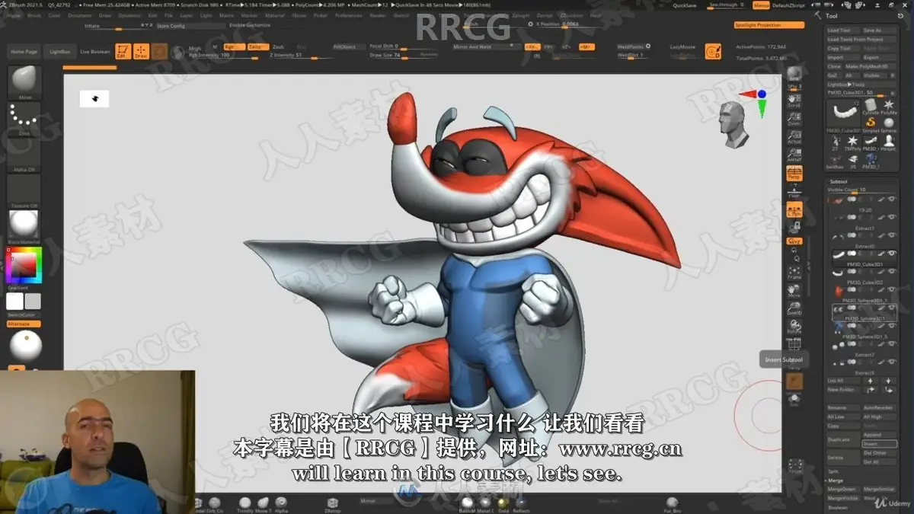Toggle Live Boolean mode
914x514 pixels.
tap(94, 52)
